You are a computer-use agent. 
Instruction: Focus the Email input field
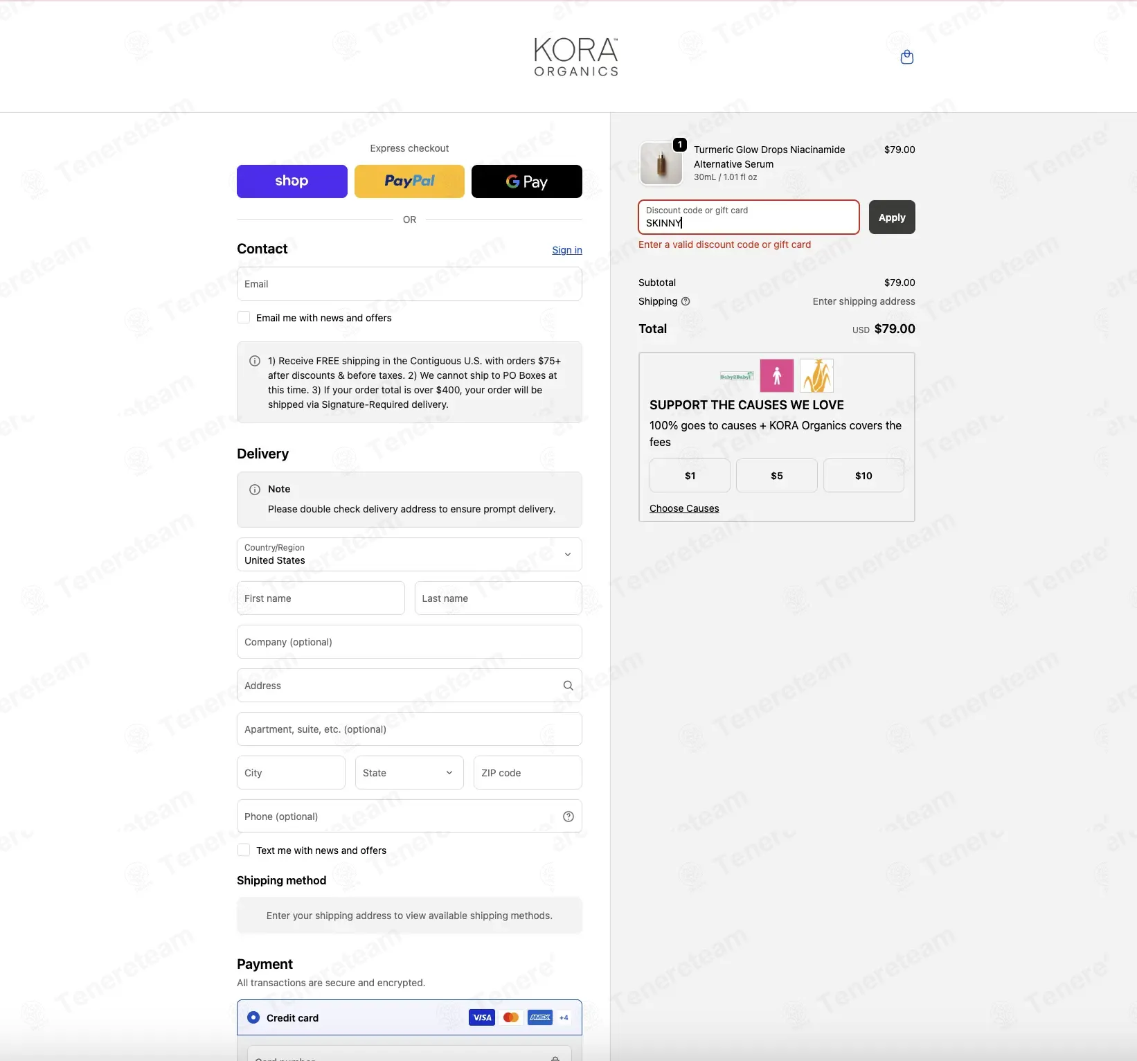tap(409, 284)
